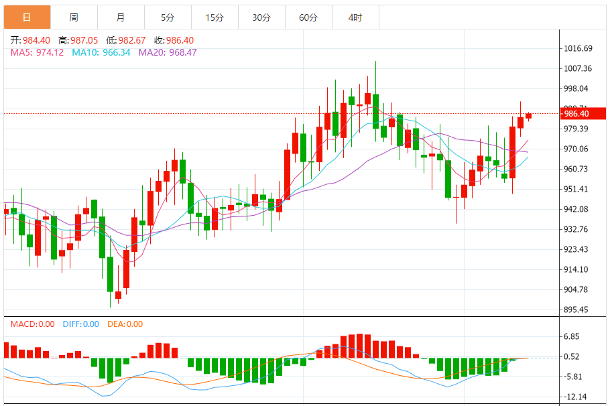Click the -12.14 MACD axis label
The width and height of the screenshot is (610, 406).
point(575,397)
